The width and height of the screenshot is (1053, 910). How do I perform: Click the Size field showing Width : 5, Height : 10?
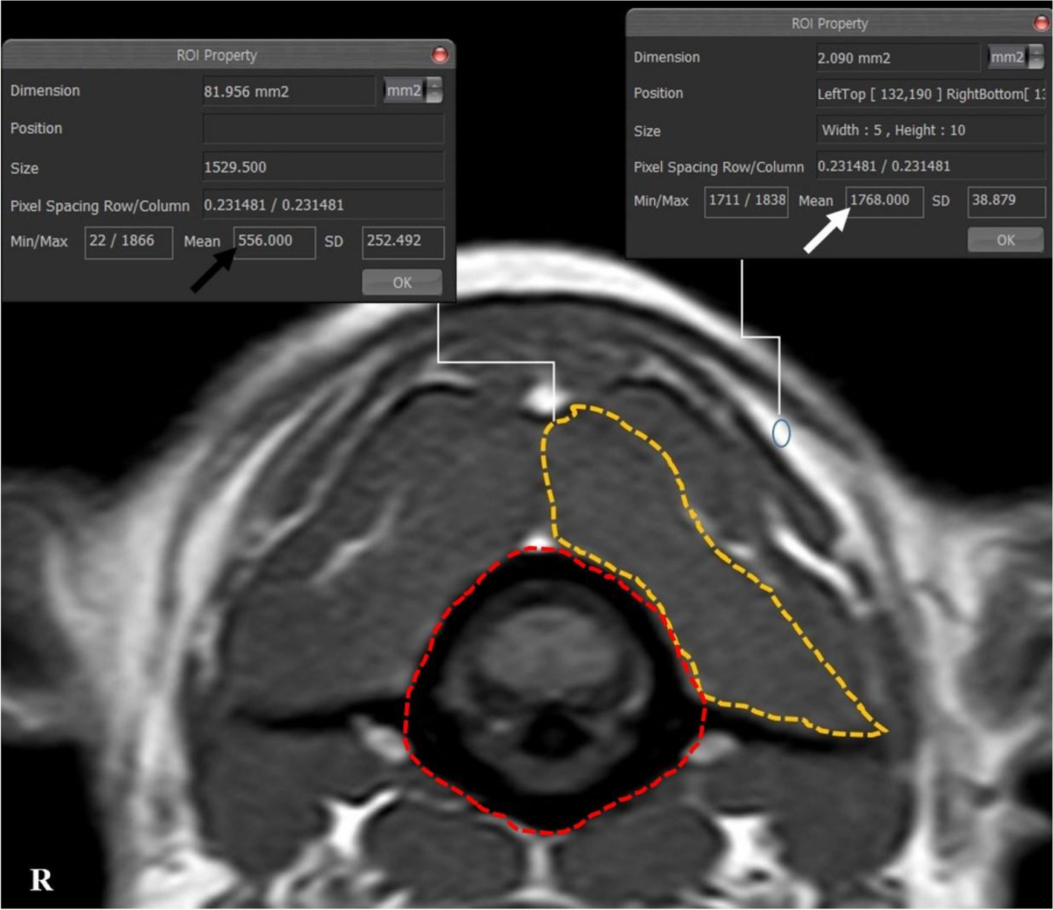[x=930, y=130]
